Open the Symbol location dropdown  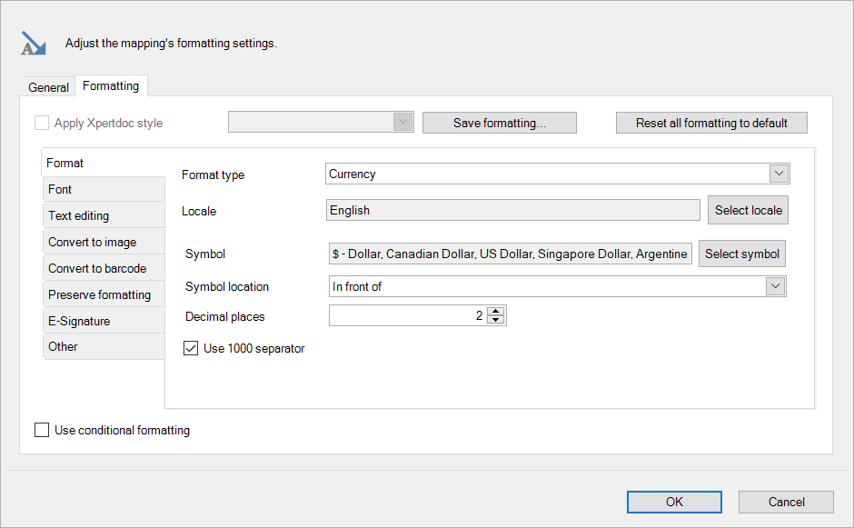(x=775, y=286)
